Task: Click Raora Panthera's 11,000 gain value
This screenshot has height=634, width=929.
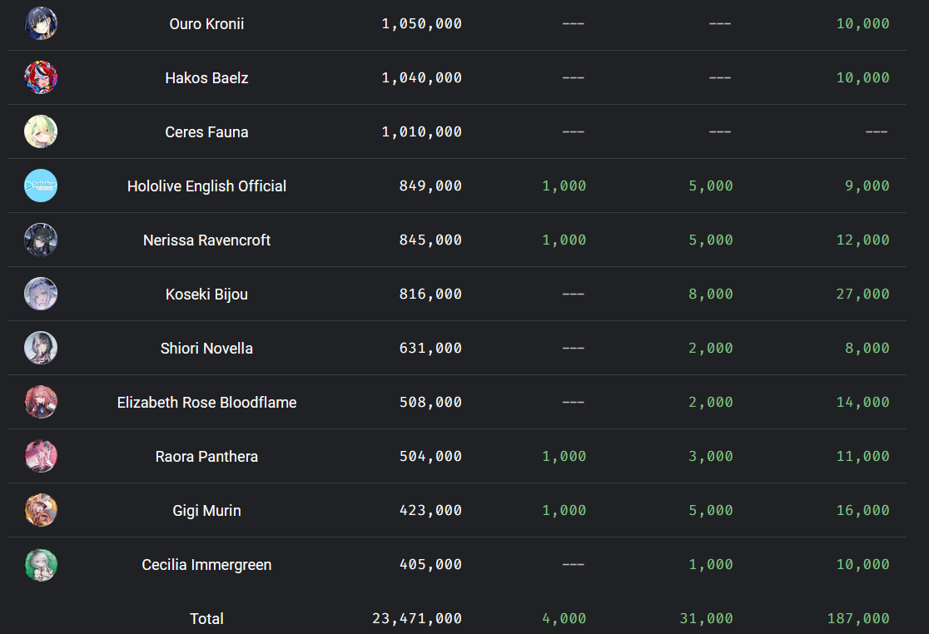Action: coord(862,457)
